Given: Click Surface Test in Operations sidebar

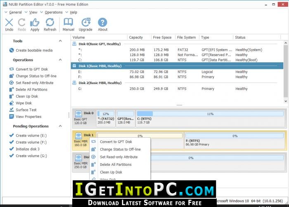Looking at the screenshot, I should [x=26, y=110].
